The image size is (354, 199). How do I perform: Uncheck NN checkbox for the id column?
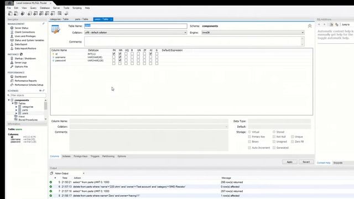click(120, 54)
